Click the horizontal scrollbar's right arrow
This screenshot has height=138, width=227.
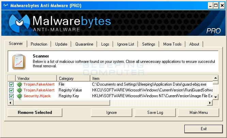[210, 102]
